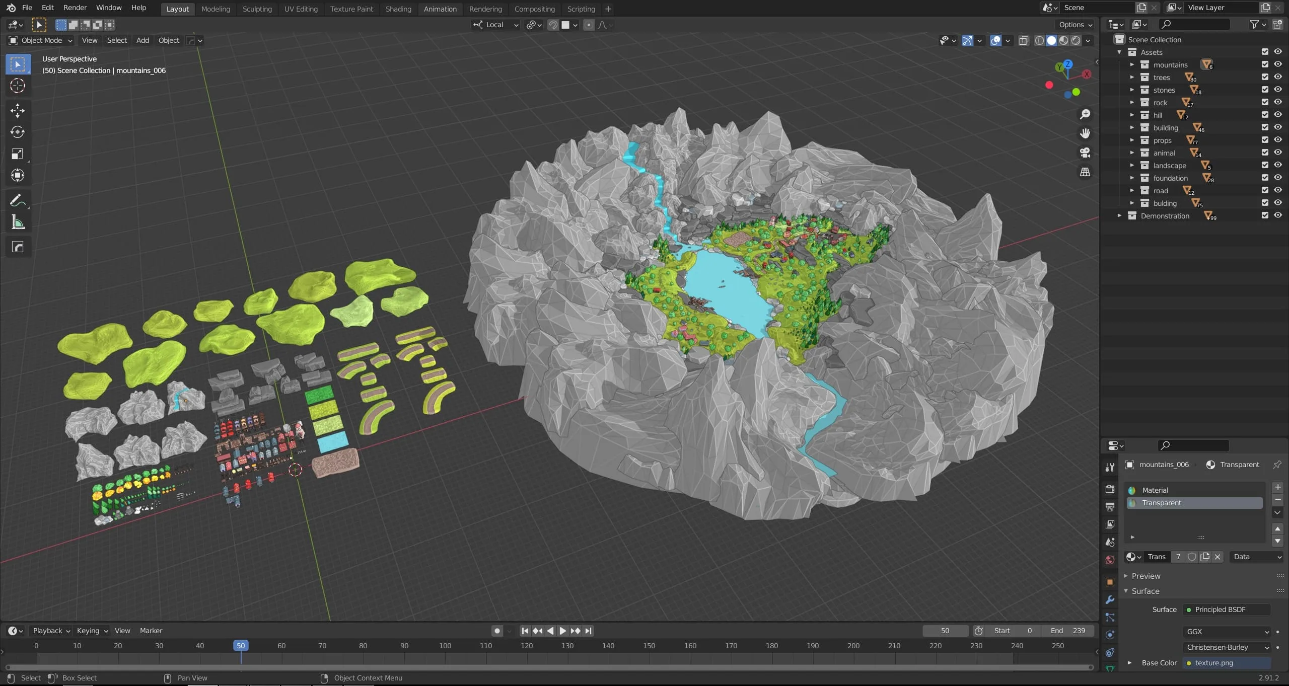
Task: Open the Christensen-Burley dropdown
Action: point(1227,647)
